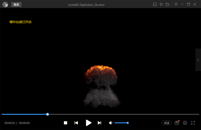The image size is (201, 130).
Task: Open the main menu triangle dropdown
Action: click(176, 4)
